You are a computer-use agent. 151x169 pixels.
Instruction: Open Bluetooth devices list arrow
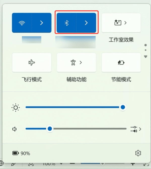[86, 23]
